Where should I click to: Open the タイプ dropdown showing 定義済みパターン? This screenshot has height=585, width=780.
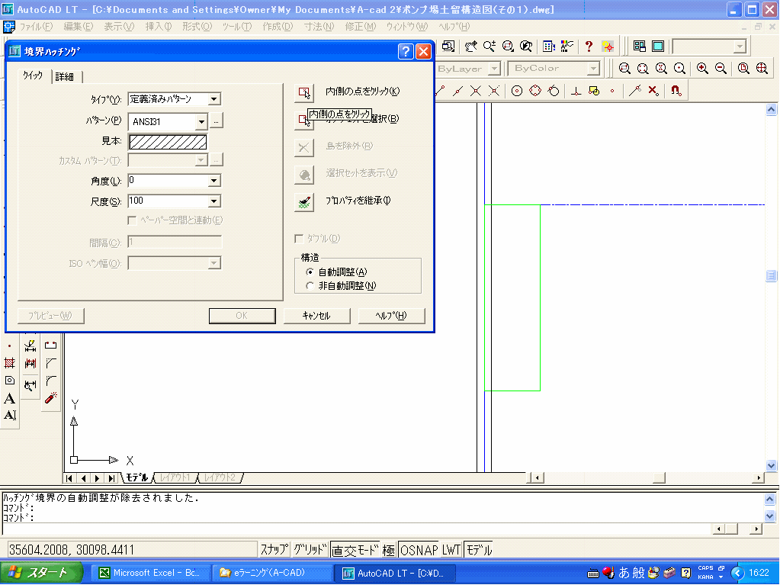[x=214, y=99]
